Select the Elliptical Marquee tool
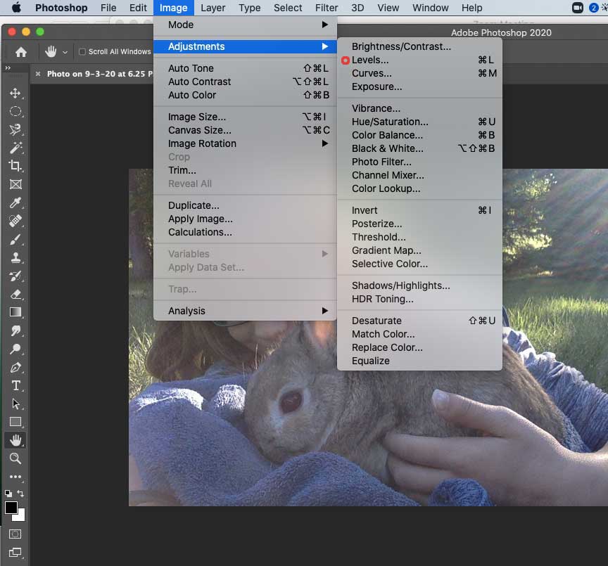Image resolution: width=608 pixels, height=566 pixels. [15, 112]
